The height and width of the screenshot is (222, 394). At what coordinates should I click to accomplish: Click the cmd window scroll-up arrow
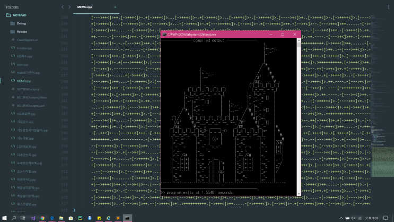(x=299, y=40)
